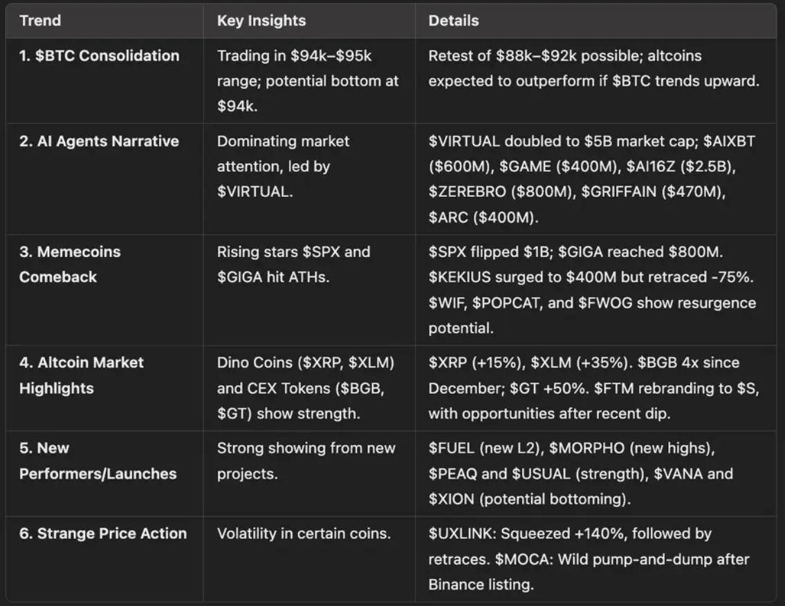The height and width of the screenshot is (606, 785).
Task: Click 'Volatility in certain coins' cell
Action: point(303,533)
